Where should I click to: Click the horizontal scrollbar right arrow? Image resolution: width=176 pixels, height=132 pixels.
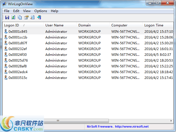click(171, 121)
